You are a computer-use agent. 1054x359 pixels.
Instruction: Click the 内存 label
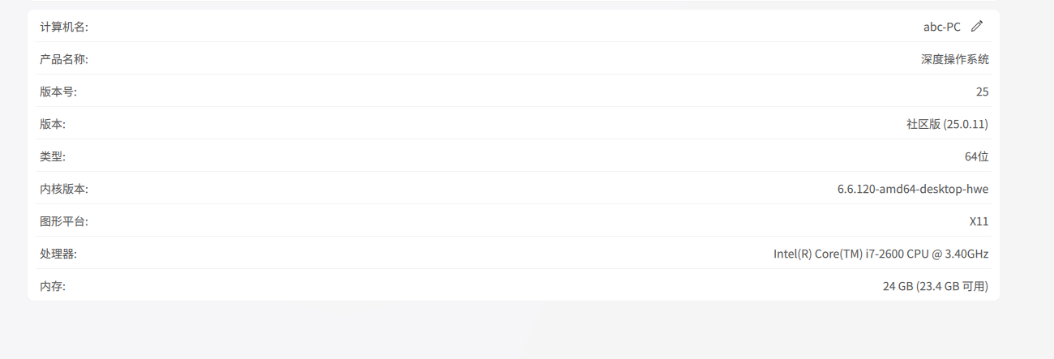click(x=53, y=286)
